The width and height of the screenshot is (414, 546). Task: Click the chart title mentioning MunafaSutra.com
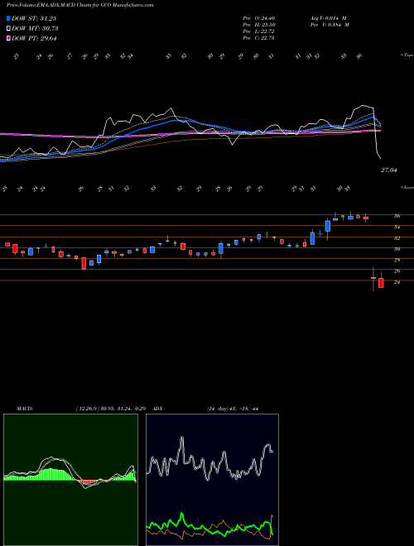(79, 5)
